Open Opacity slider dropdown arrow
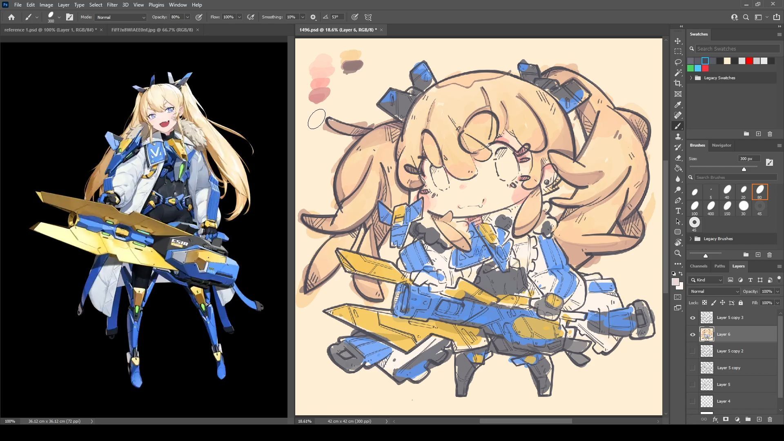784x441 pixels. [x=187, y=17]
